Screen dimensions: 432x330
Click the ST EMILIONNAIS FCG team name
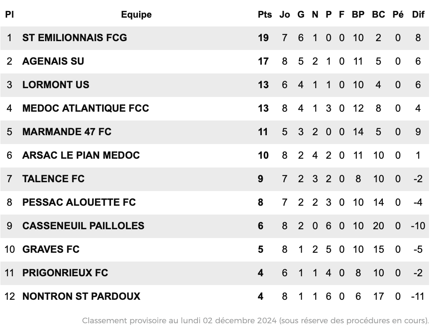tap(75, 38)
